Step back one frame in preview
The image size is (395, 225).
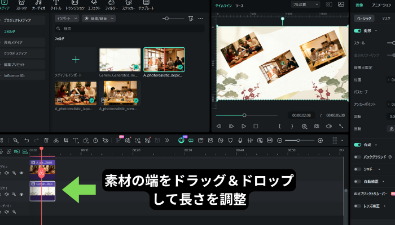(219, 126)
